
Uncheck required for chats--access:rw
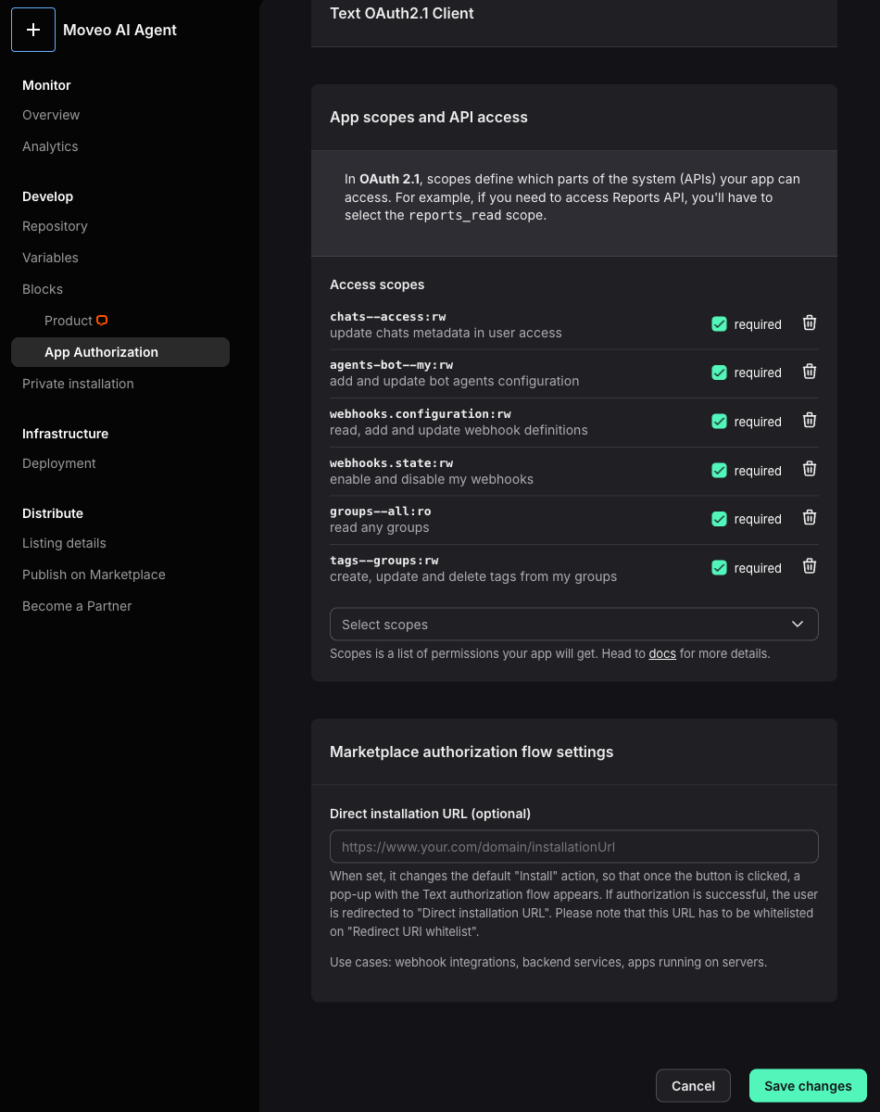(719, 324)
